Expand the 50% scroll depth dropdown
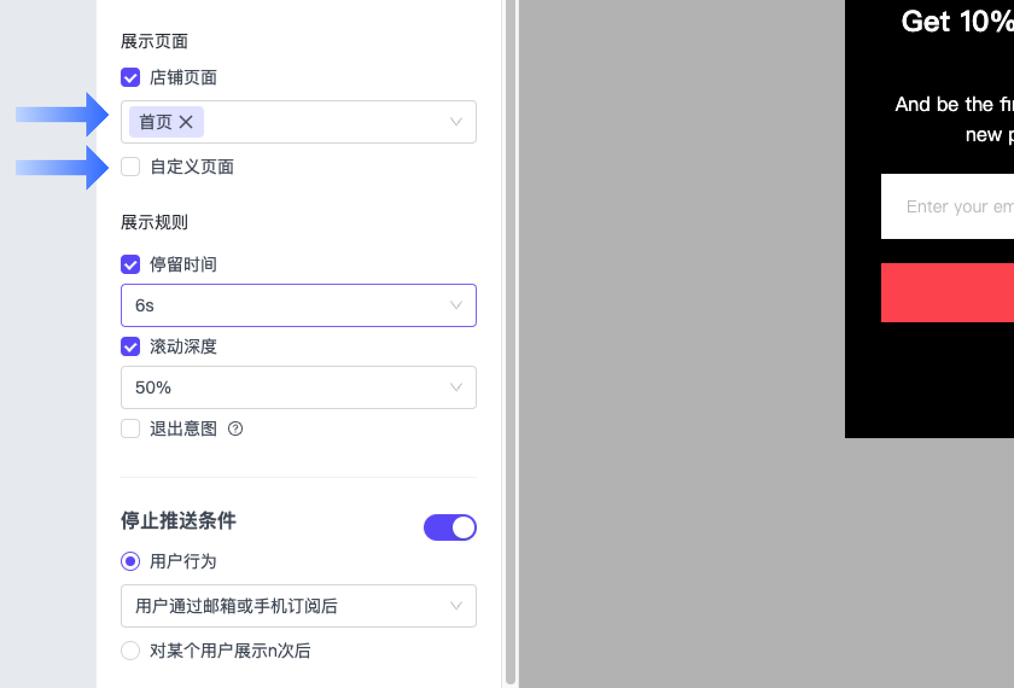This screenshot has height=688, width=1014. click(x=298, y=387)
